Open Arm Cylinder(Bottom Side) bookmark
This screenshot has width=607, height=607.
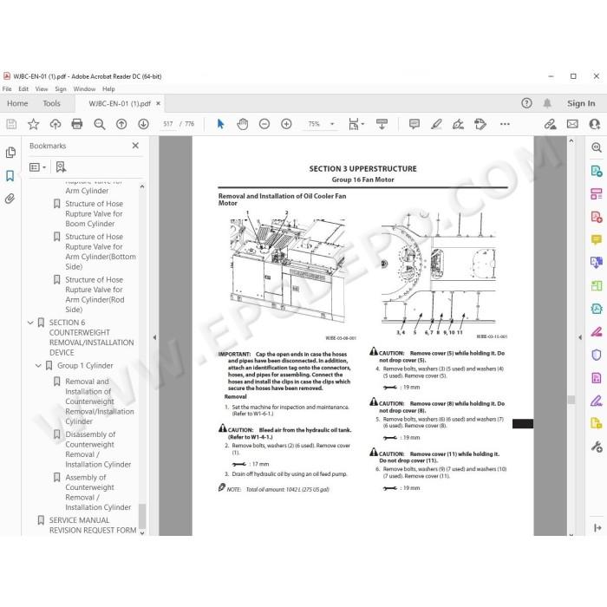[101, 251]
